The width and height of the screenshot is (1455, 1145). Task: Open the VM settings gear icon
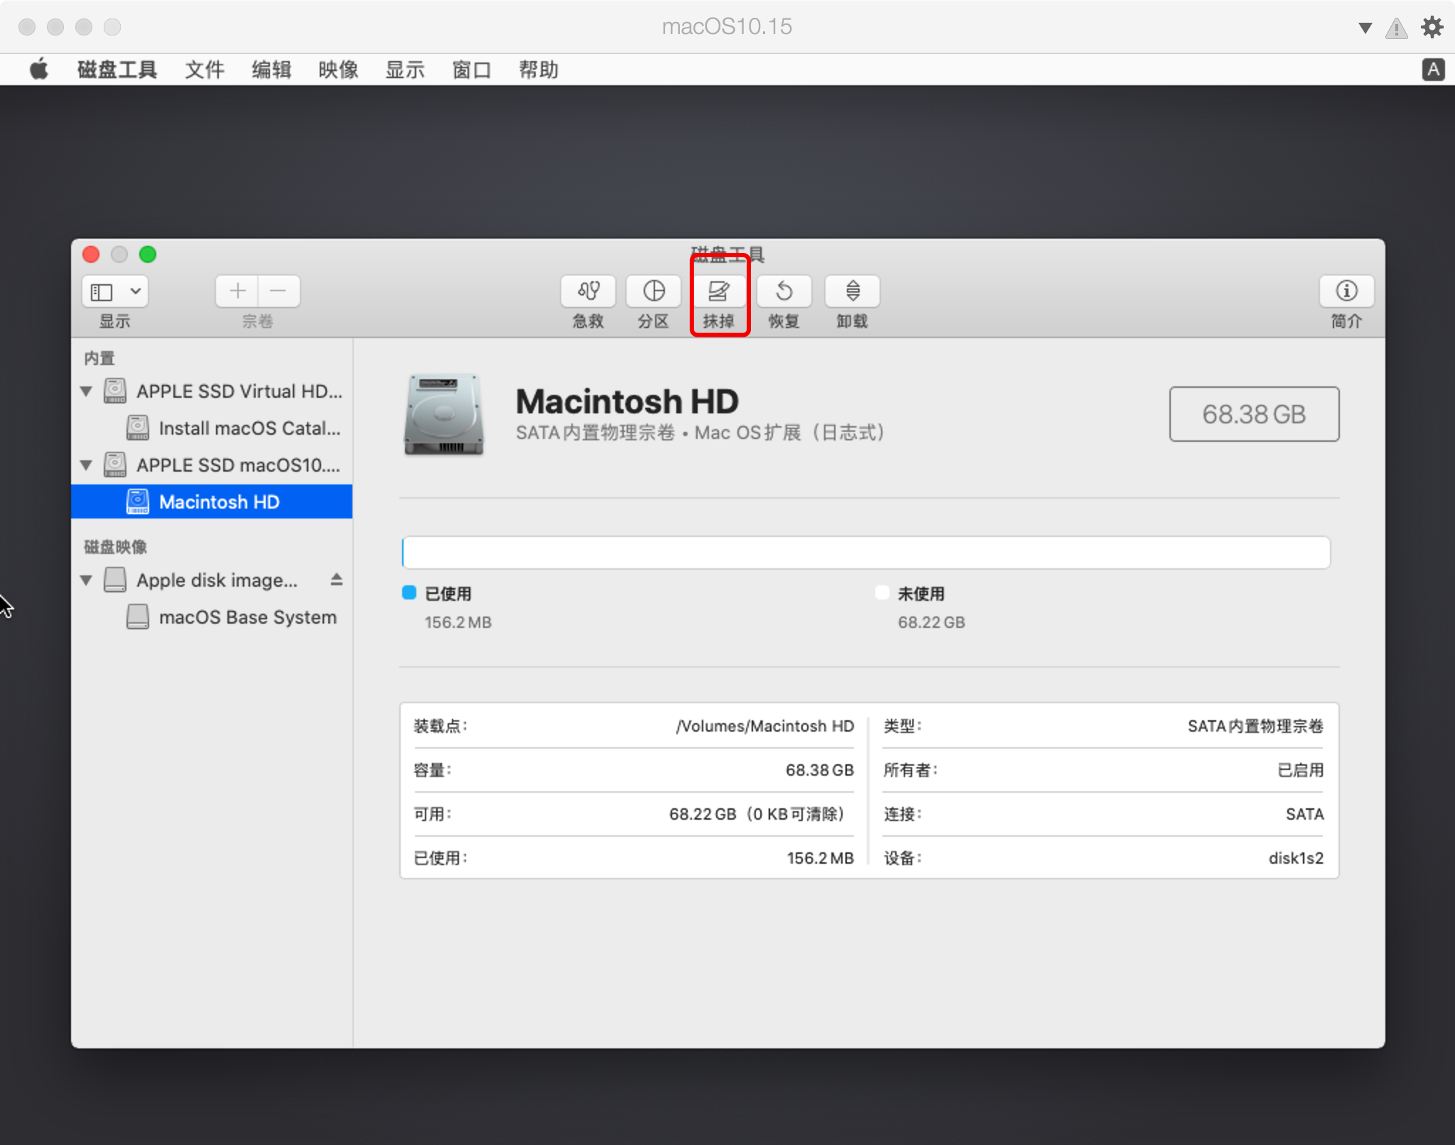click(x=1431, y=27)
